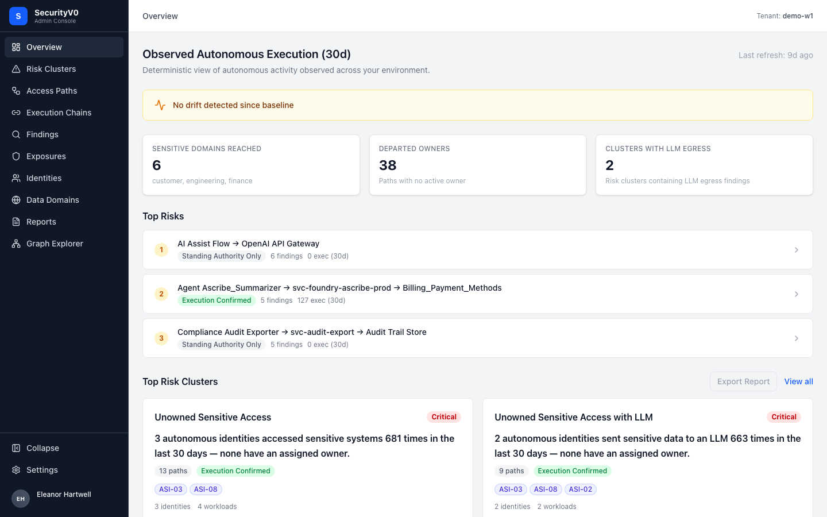Click the Risk Clusters warning triangle icon
This screenshot has width=827, height=517.
pyautogui.click(x=16, y=69)
